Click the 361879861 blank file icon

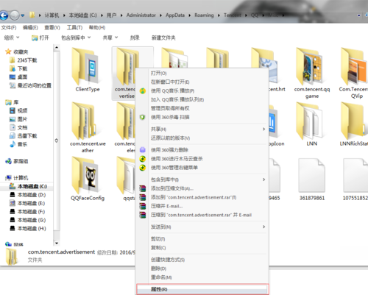pos(312,175)
